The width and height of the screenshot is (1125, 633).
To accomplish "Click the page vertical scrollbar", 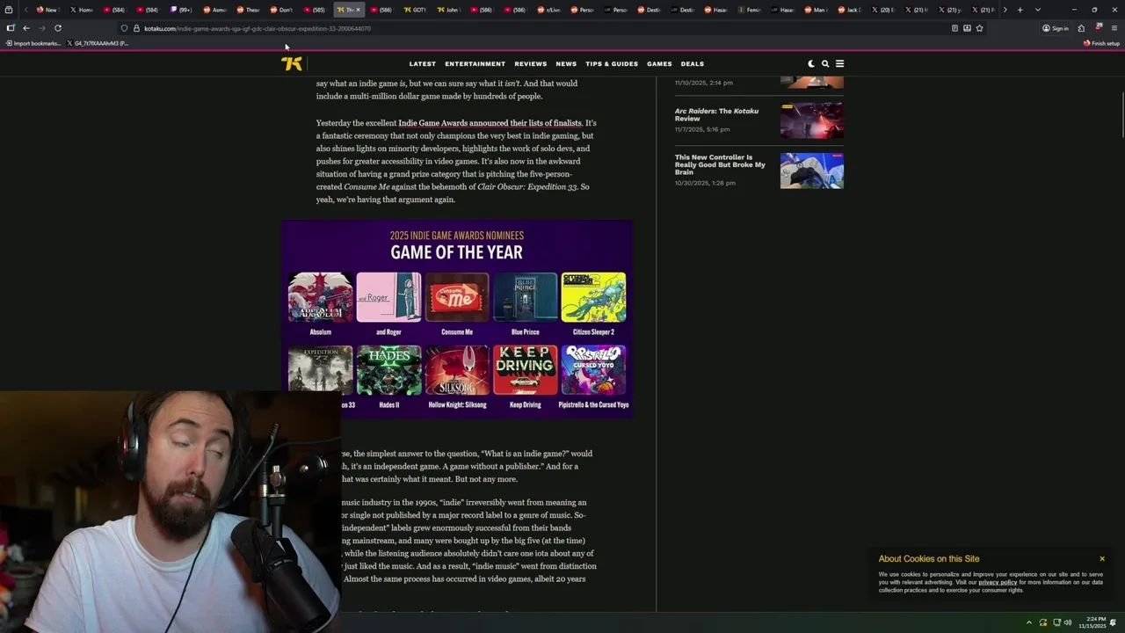I will point(1122,114).
